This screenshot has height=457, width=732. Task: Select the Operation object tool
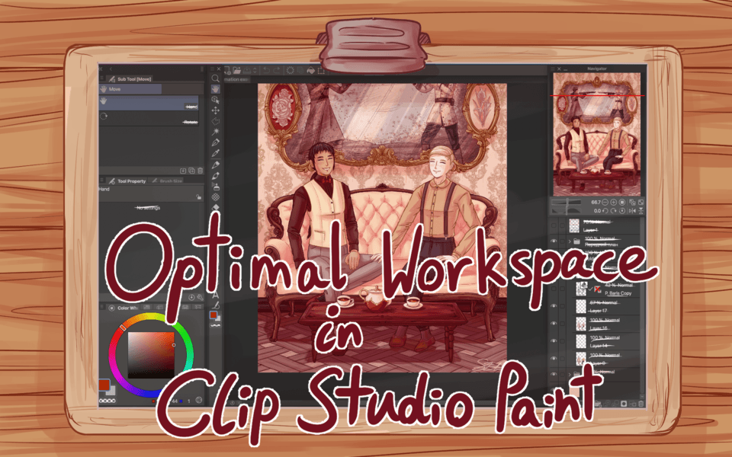coord(216,100)
